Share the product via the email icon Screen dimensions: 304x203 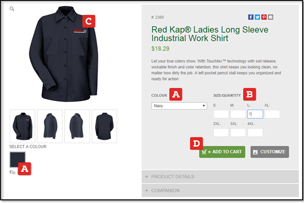pos(270,17)
